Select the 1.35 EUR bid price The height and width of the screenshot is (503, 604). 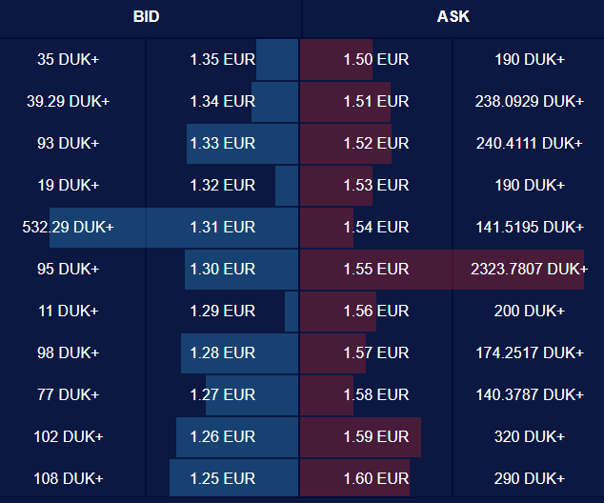point(222,59)
